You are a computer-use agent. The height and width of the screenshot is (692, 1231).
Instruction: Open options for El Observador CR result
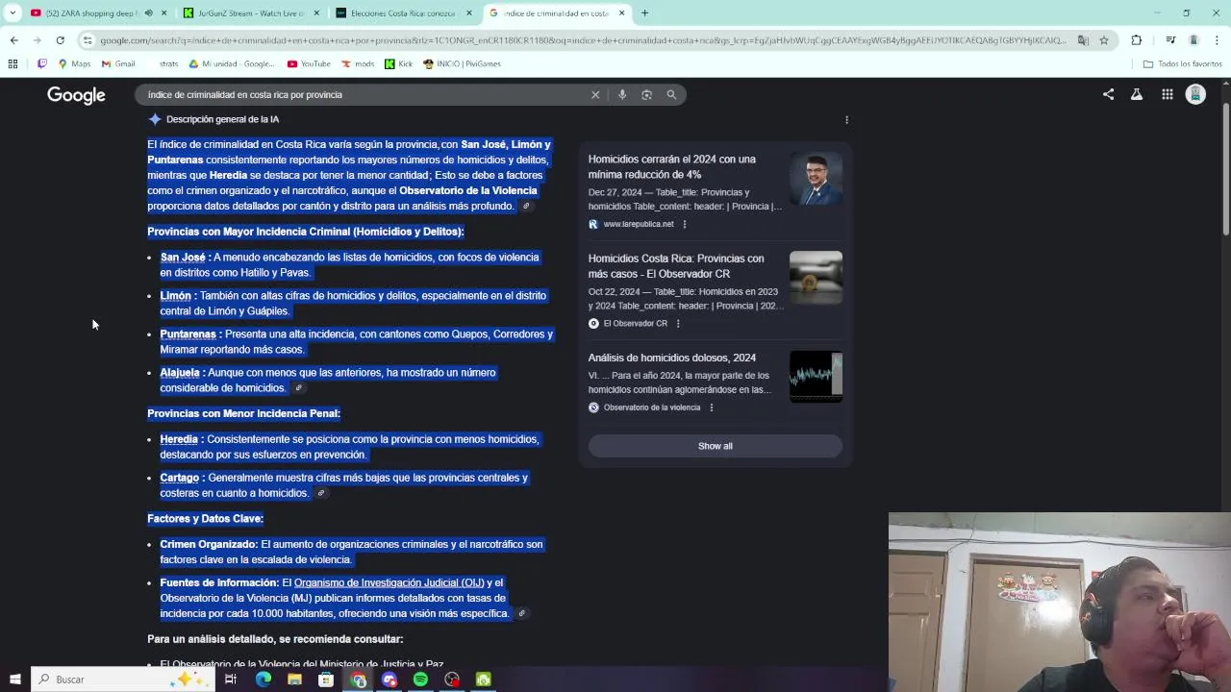tap(678, 324)
